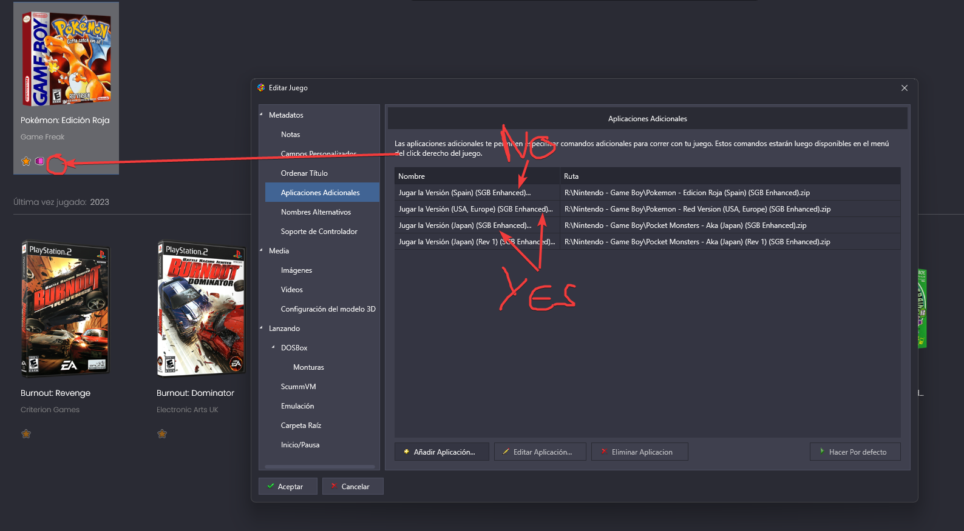Open the ScummVM settings page
This screenshot has width=964, height=531.
298,387
